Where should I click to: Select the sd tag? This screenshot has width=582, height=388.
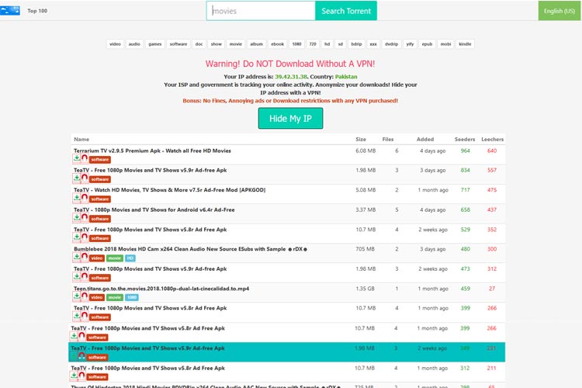point(341,43)
